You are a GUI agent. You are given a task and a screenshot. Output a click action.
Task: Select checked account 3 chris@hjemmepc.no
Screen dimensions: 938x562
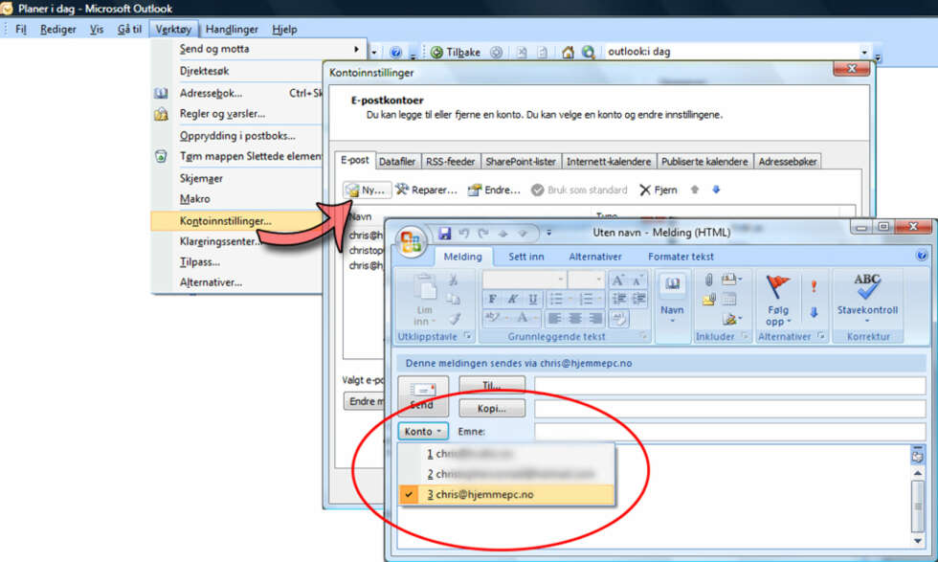tap(506, 494)
